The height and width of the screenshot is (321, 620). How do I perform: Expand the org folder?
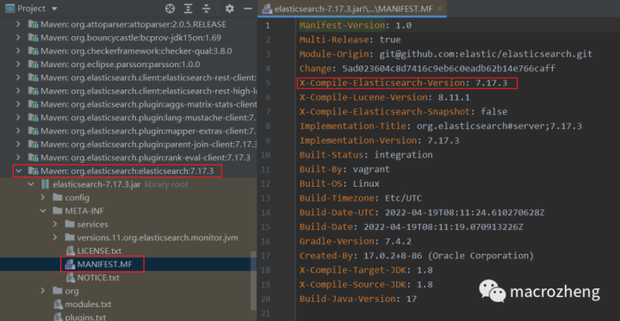coord(43,292)
